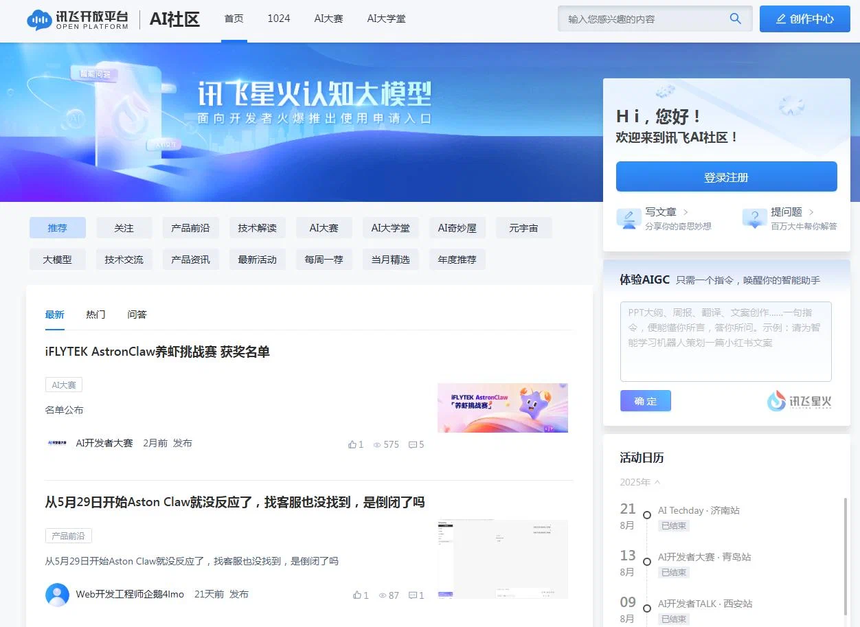Open the Aston Claw post screenshot thumbnail
860x627 pixels.
503,559
